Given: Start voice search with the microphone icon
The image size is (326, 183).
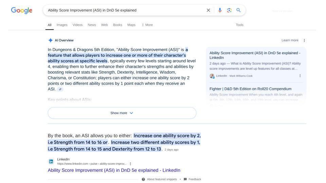Looking at the screenshot, I should pyautogui.click(x=220, y=10).
